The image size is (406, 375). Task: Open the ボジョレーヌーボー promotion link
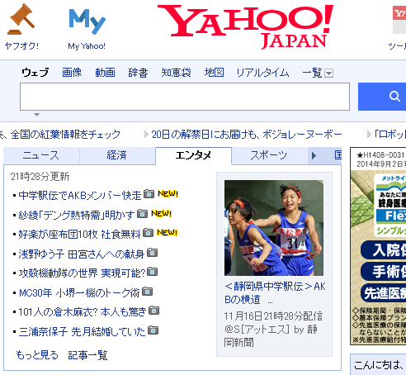click(x=247, y=135)
